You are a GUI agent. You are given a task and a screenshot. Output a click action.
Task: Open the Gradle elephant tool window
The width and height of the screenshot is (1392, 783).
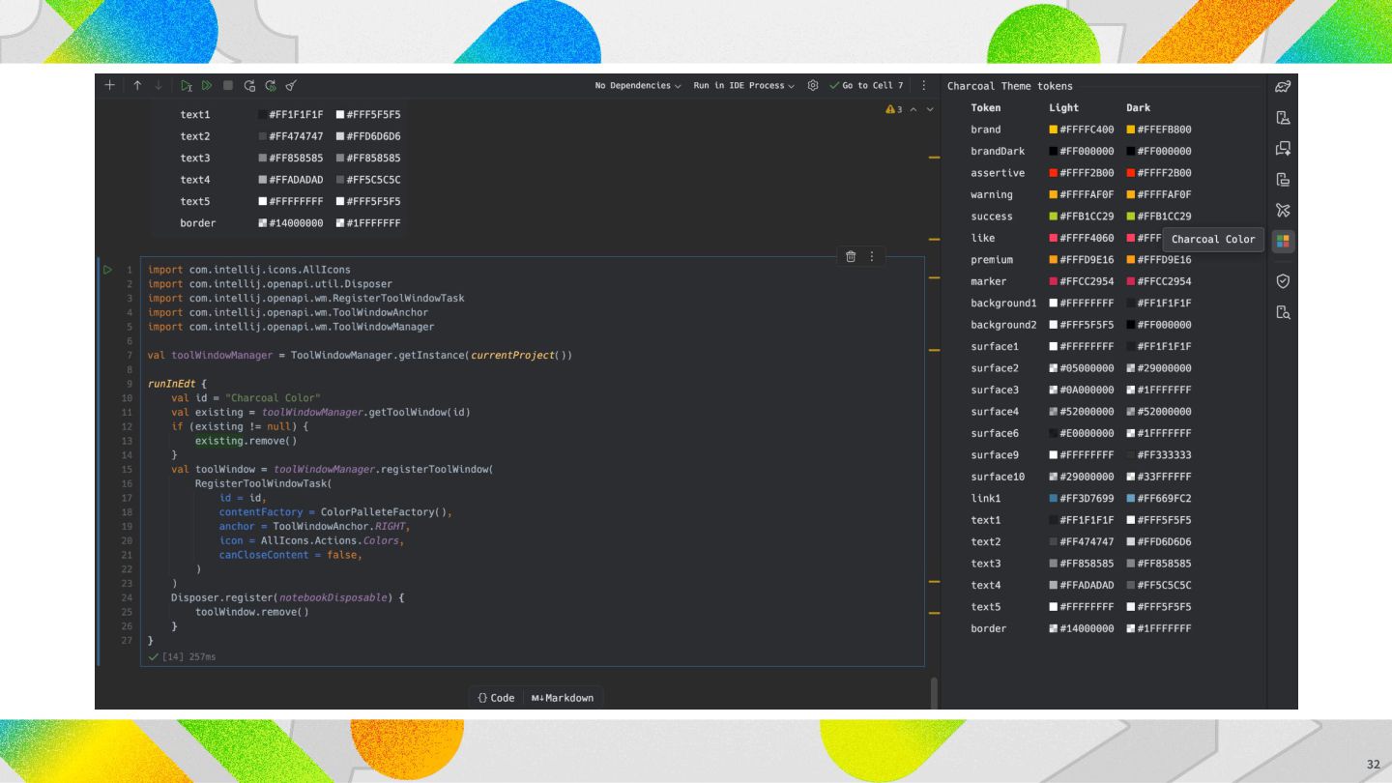[1282, 86]
